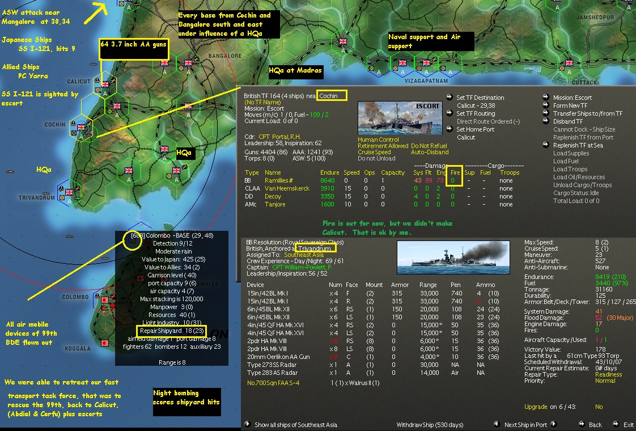Open Set TF Routing
The image size is (636, 431).
[476, 113]
